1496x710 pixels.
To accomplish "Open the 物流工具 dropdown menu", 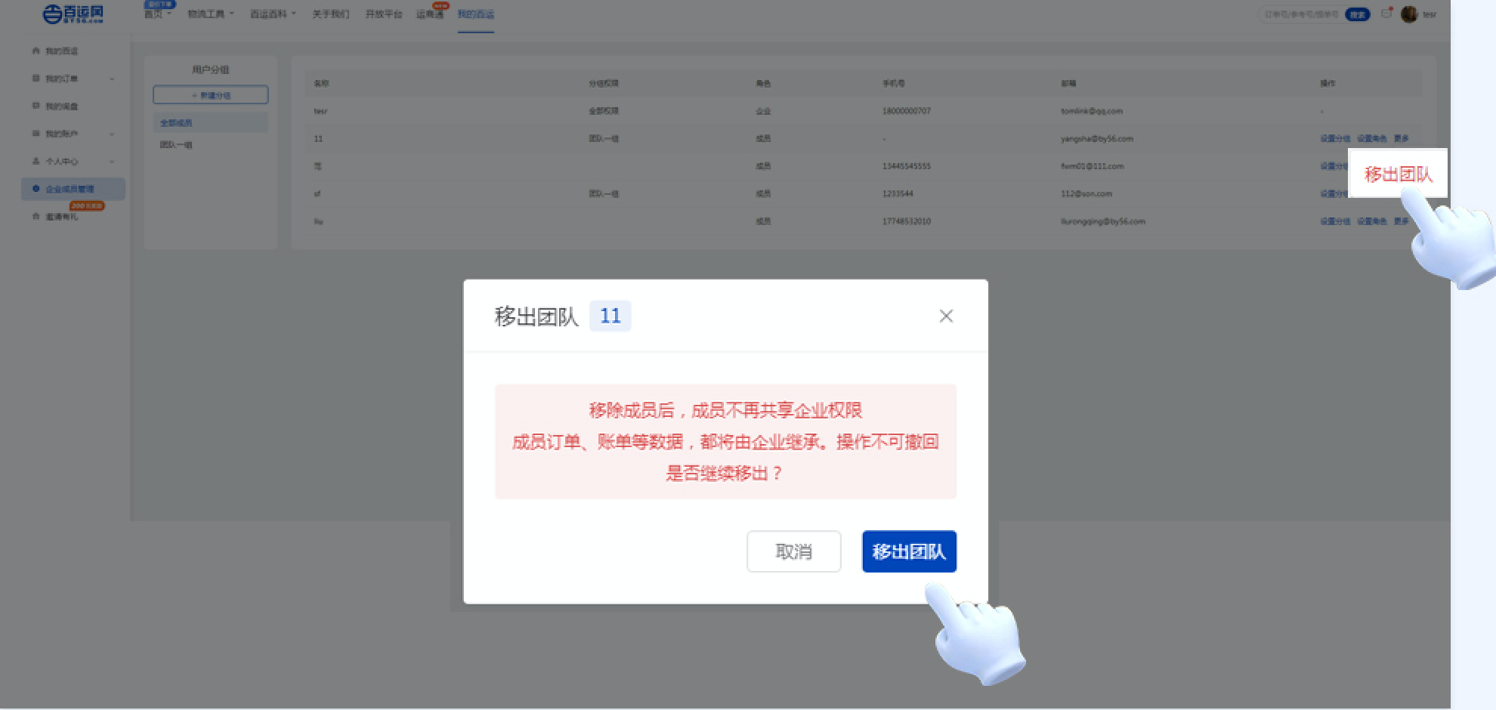I will (x=209, y=14).
